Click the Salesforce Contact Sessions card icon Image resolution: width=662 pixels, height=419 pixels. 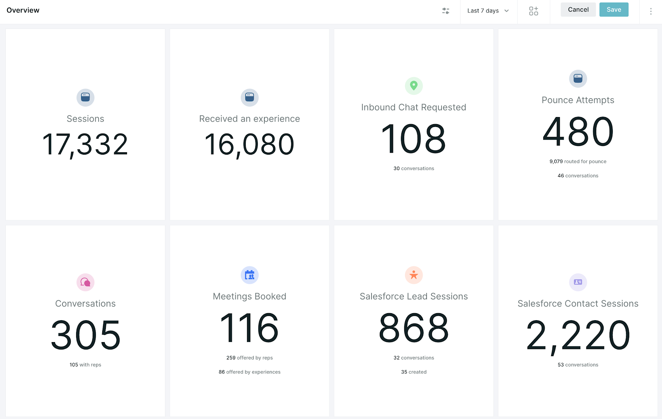point(578,283)
